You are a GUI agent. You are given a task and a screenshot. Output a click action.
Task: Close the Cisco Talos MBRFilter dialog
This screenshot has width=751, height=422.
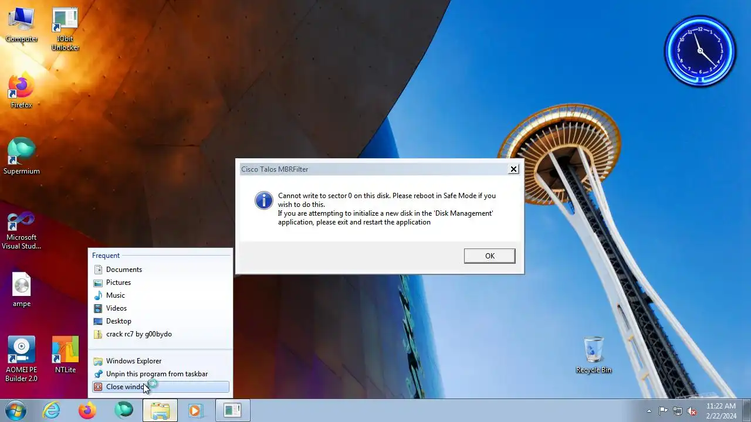point(513,169)
